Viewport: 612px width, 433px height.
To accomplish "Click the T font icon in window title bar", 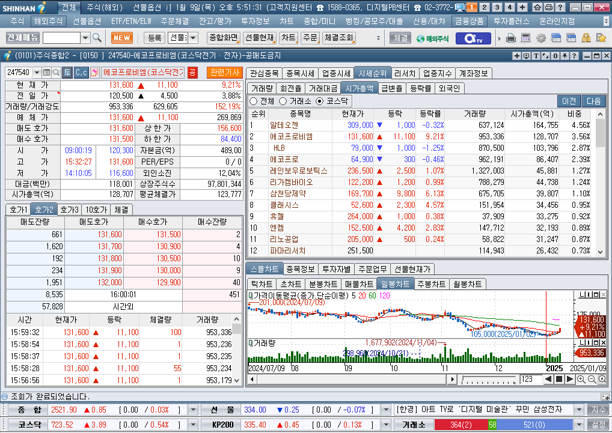I will click(536, 56).
